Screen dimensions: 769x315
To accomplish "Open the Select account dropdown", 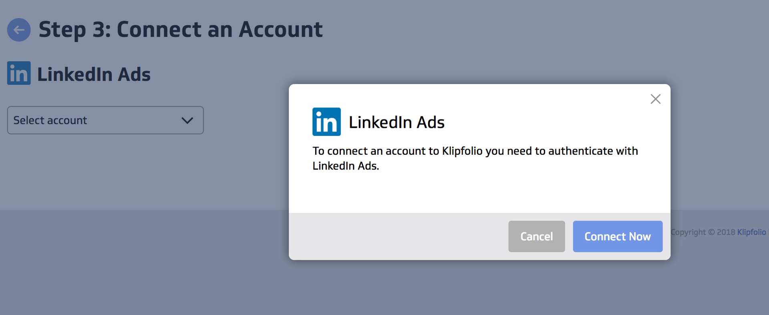I will [105, 120].
